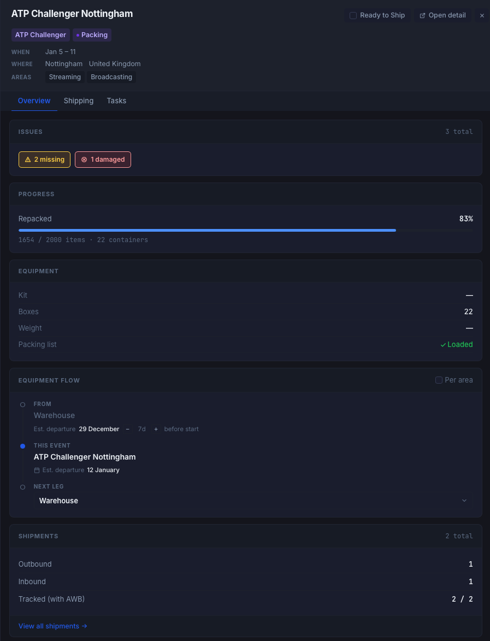Enable the Ready to Ship checkbox
The width and height of the screenshot is (490, 641).
[x=353, y=15]
